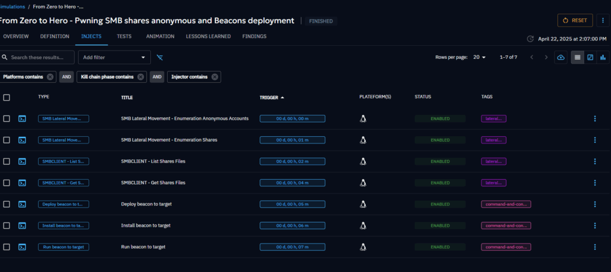Focus the Search these results field

click(41, 57)
